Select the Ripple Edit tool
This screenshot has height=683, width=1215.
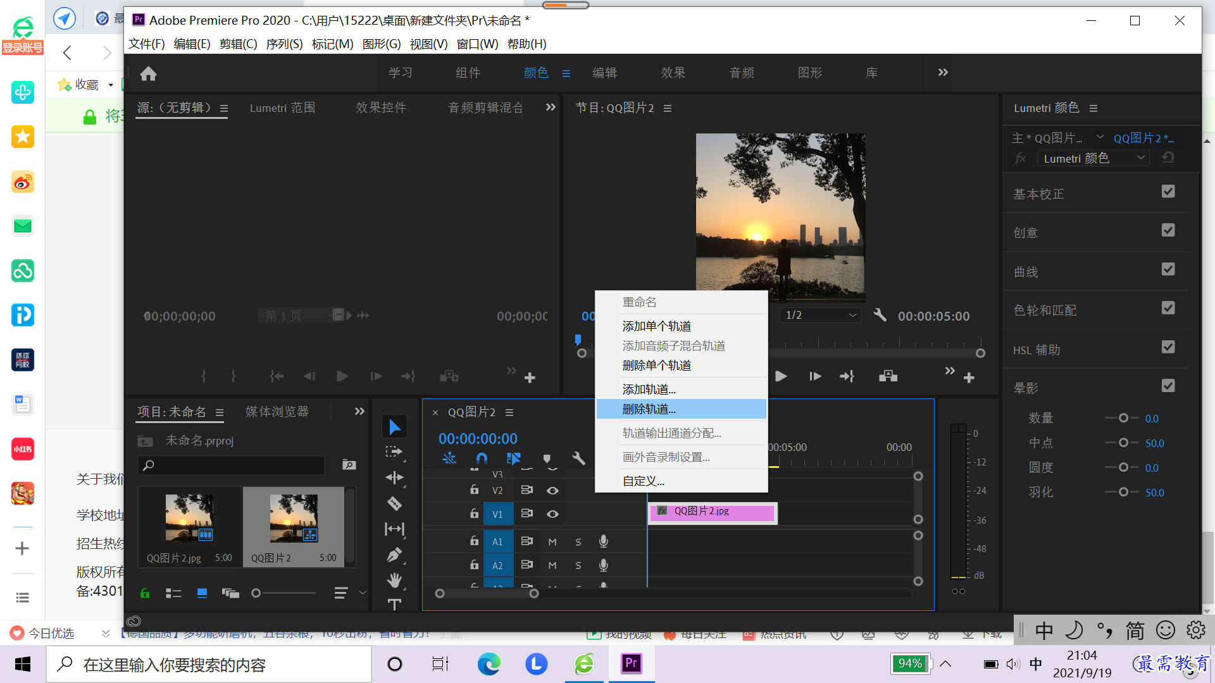[x=394, y=478]
